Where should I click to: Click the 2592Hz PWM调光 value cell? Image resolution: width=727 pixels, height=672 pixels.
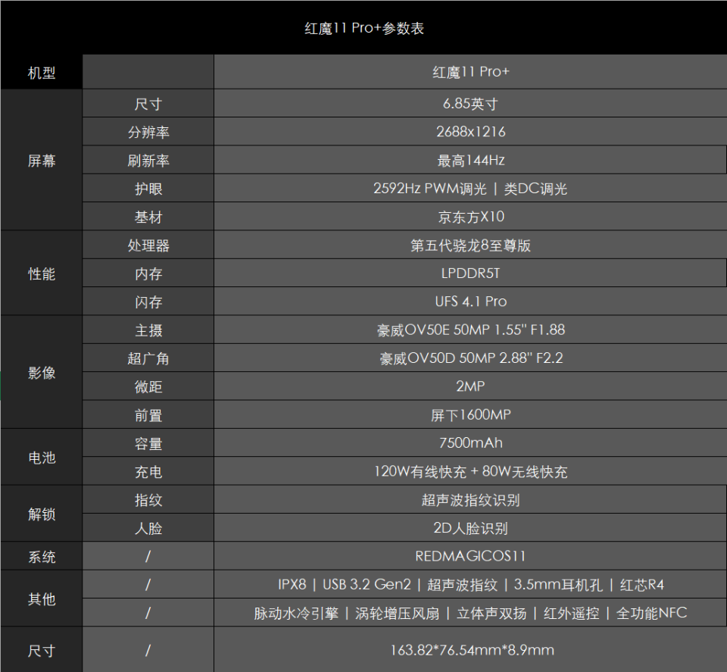pos(470,189)
